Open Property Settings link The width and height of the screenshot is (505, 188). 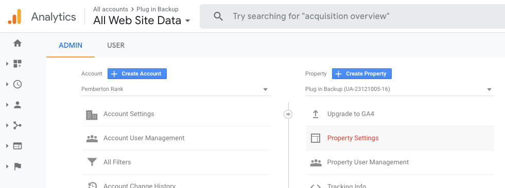[353, 138]
